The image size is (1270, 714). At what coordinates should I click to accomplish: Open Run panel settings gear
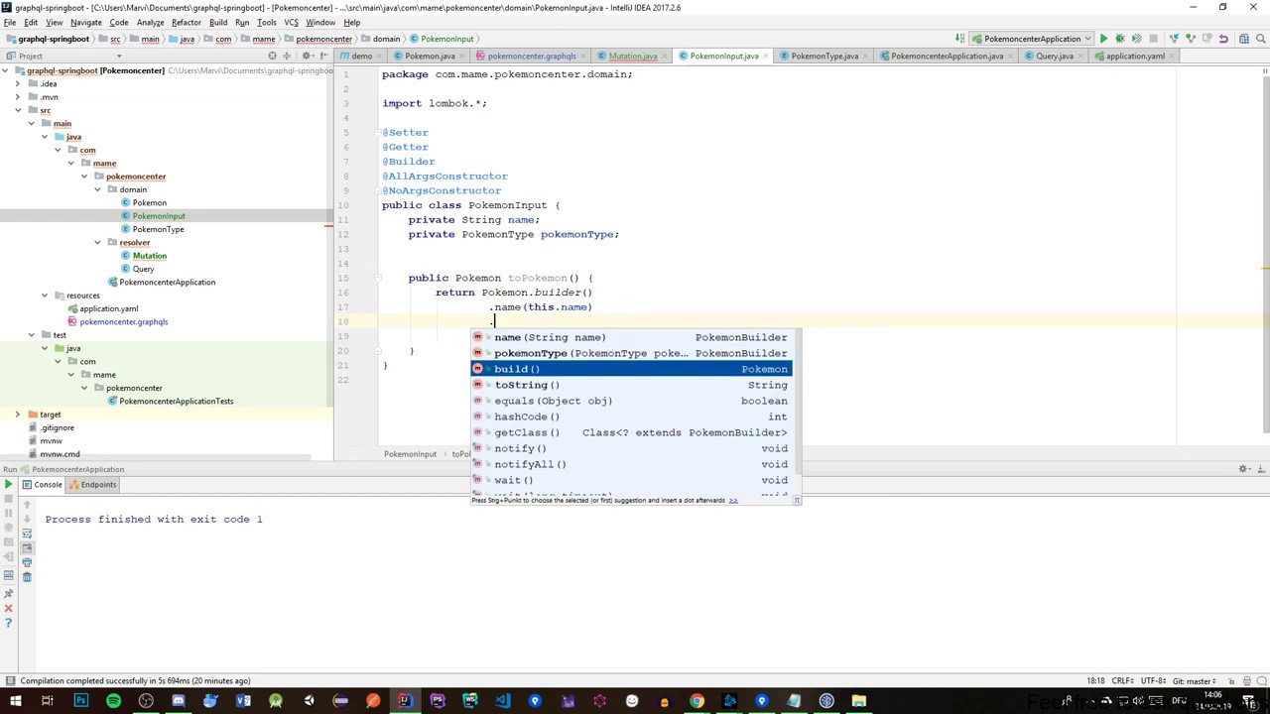pyautogui.click(x=1243, y=469)
